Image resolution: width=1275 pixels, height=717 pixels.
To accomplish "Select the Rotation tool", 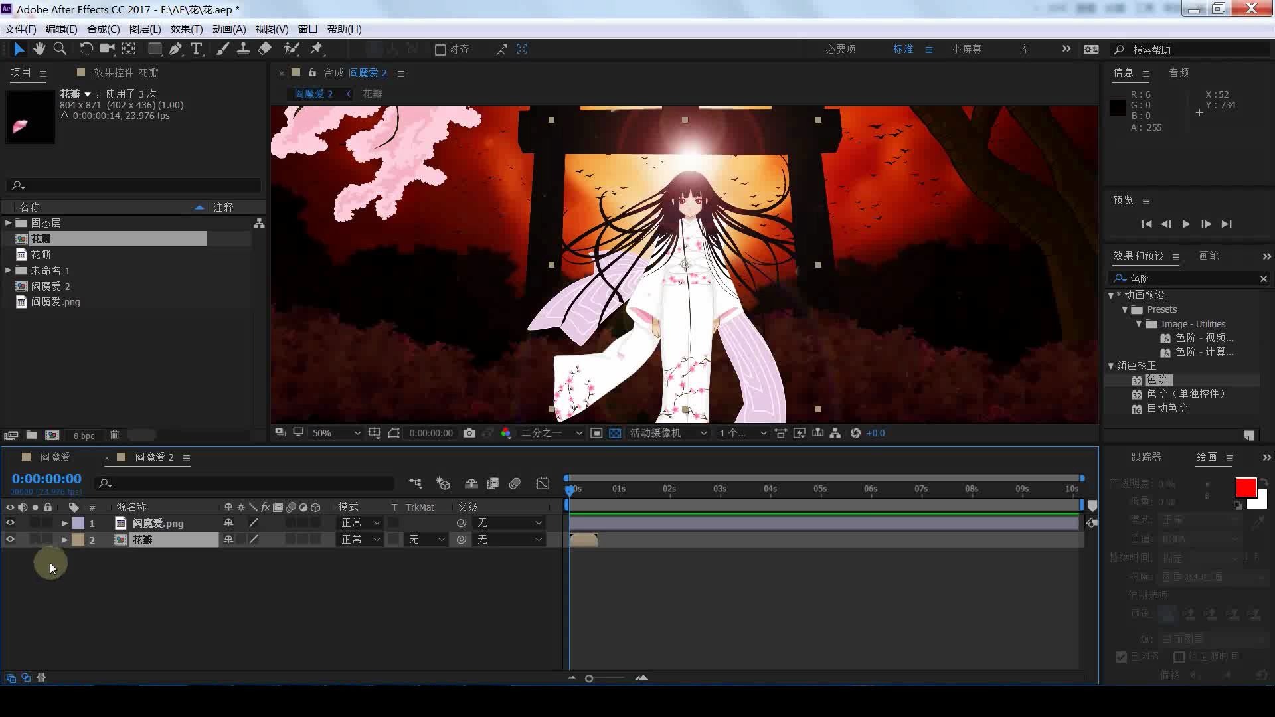I will (x=86, y=49).
